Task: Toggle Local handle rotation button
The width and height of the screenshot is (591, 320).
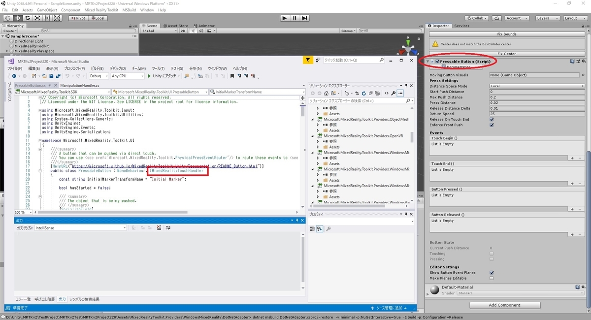Action: [x=97, y=18]
